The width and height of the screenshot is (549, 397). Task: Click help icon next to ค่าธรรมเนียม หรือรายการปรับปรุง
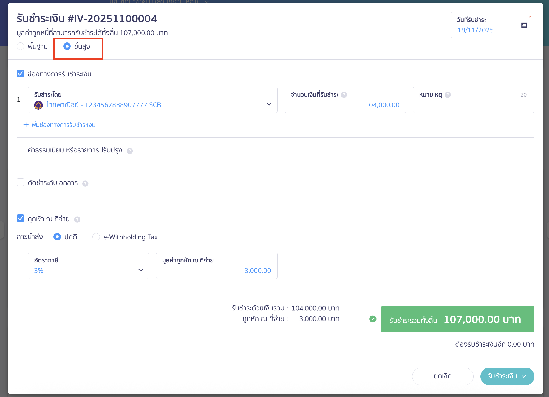coord(130,151)
